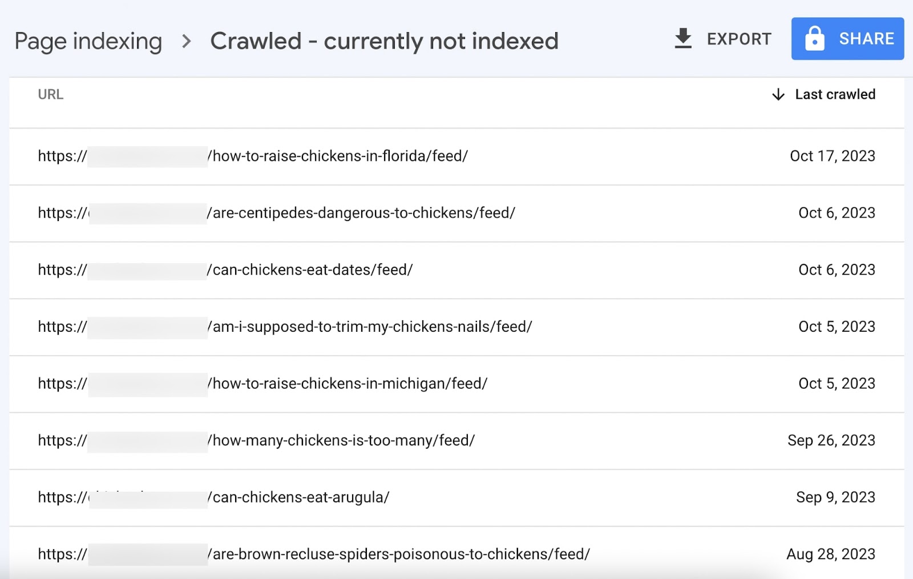This screenshot has height=579, width=913.
Task: Open the are-centipedes-dangerous-to-chickens feed URL
Action: (276, 213)
